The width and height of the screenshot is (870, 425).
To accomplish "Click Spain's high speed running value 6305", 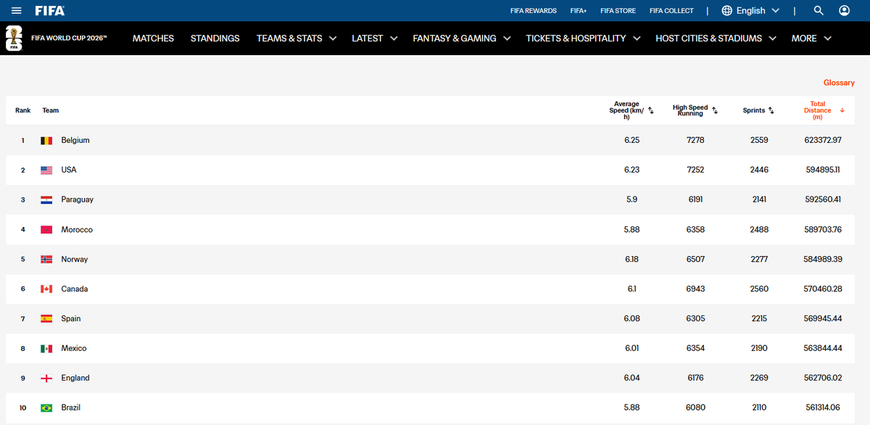I will (695, 318).
